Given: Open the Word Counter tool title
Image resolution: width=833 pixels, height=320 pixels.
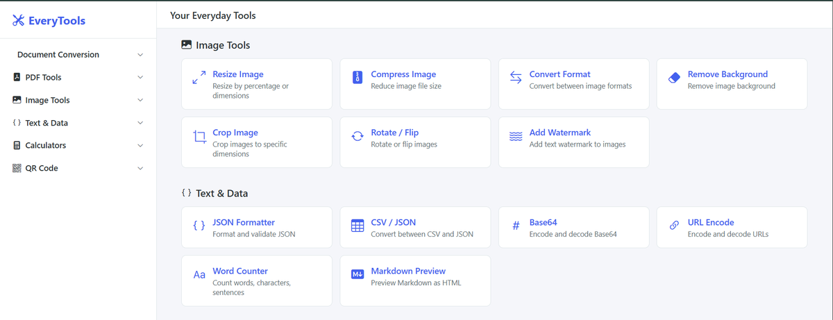Looking at the screenshot, I should tap(240, 271).
